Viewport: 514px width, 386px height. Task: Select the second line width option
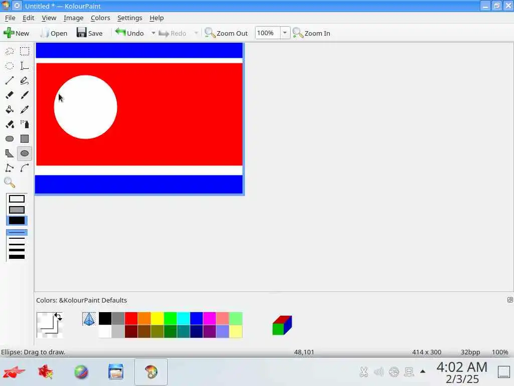pyautogui.click(x=17, y=238)
